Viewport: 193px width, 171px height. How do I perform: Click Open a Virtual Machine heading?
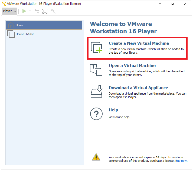pos(132,65)
